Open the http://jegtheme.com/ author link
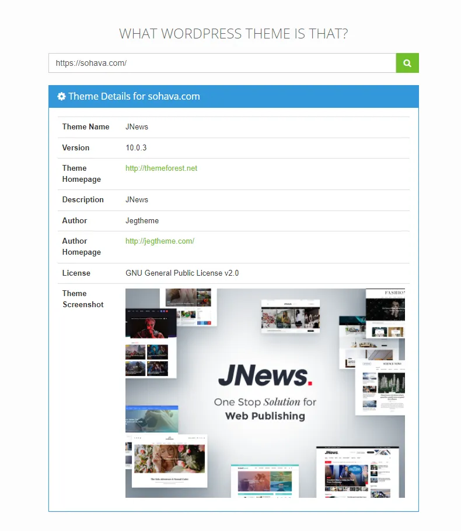The width and height of the screenshot is (461, 531). (160, 241)
